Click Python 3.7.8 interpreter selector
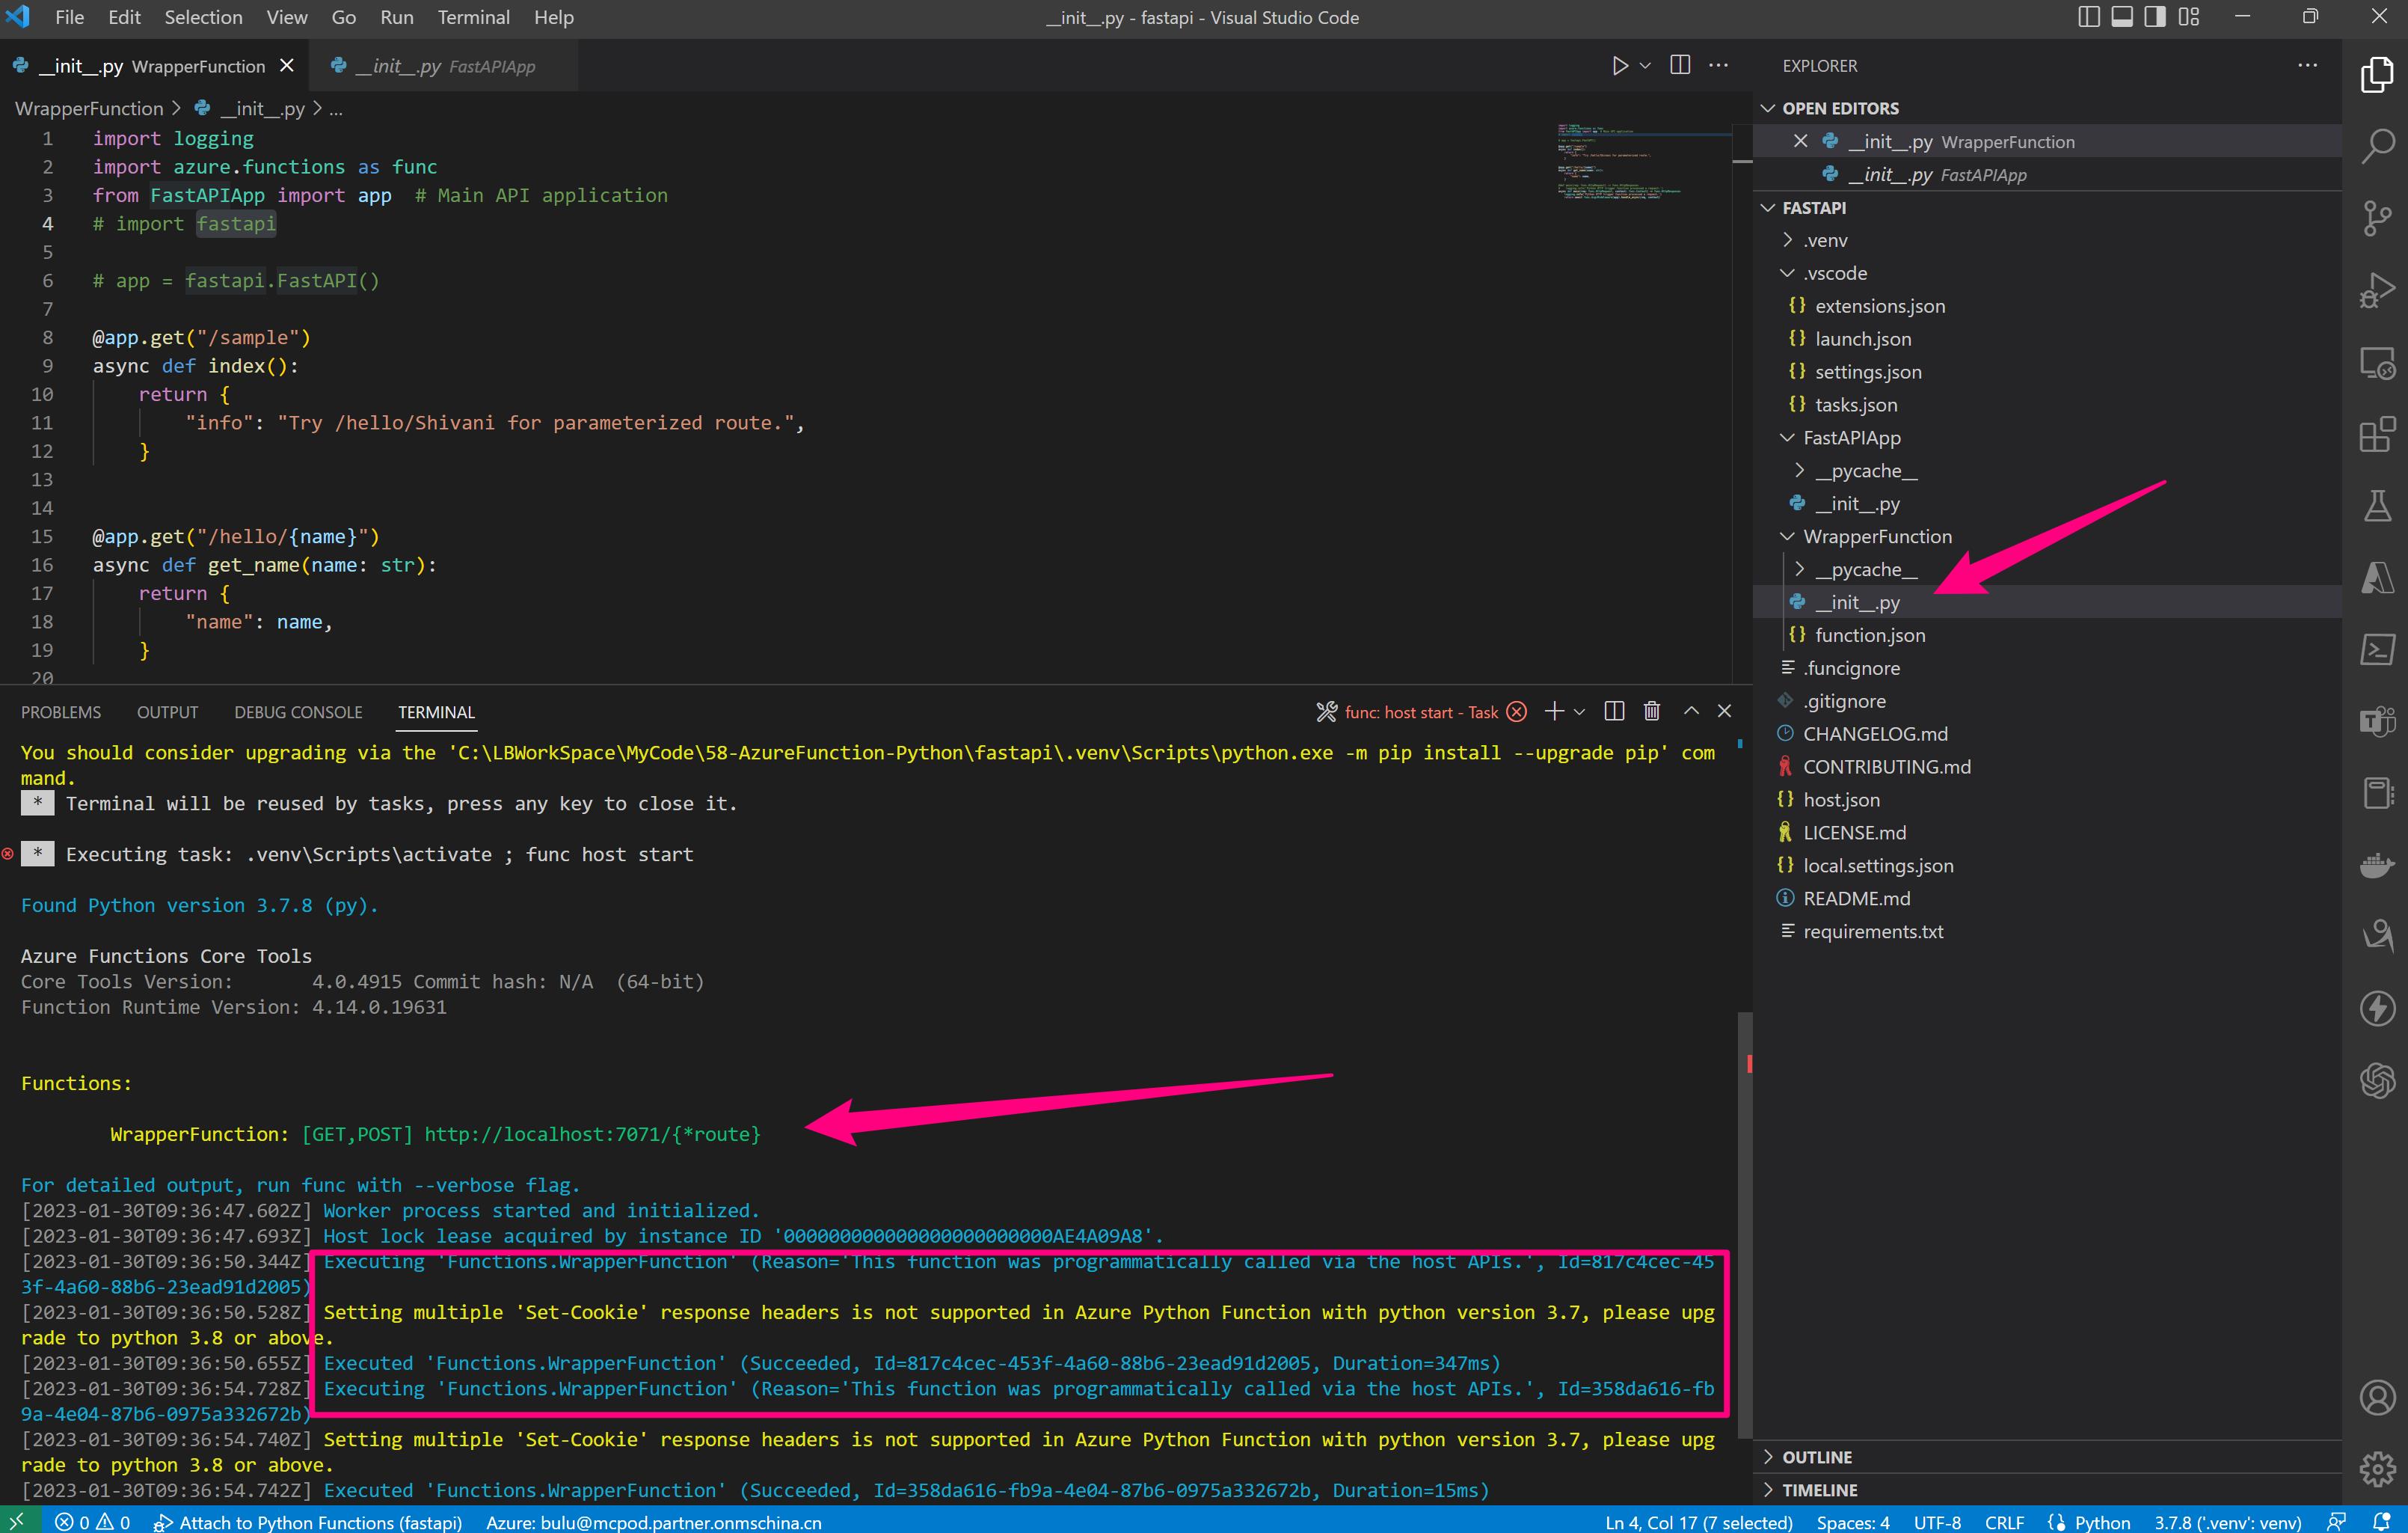Viewport: 2408px width, 1533px height. (2227, 1521)
